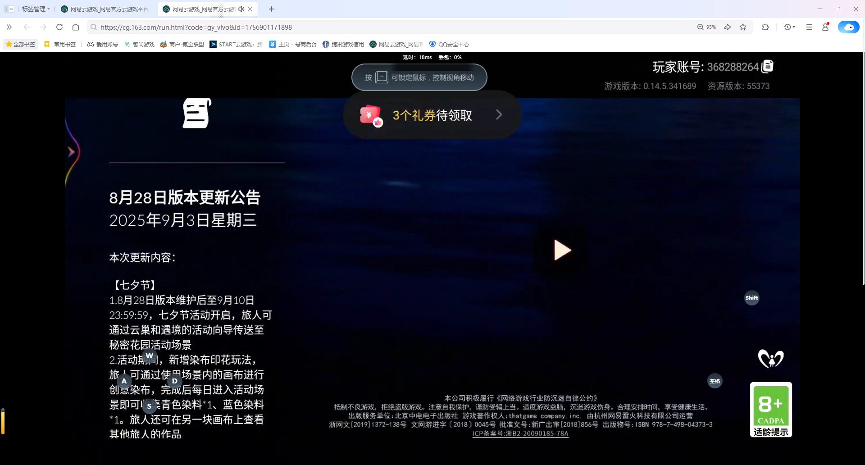Open the 全部书签 bookmarks folder
The width and height of the screenshot is (865, 465).
tap(20, 44)
